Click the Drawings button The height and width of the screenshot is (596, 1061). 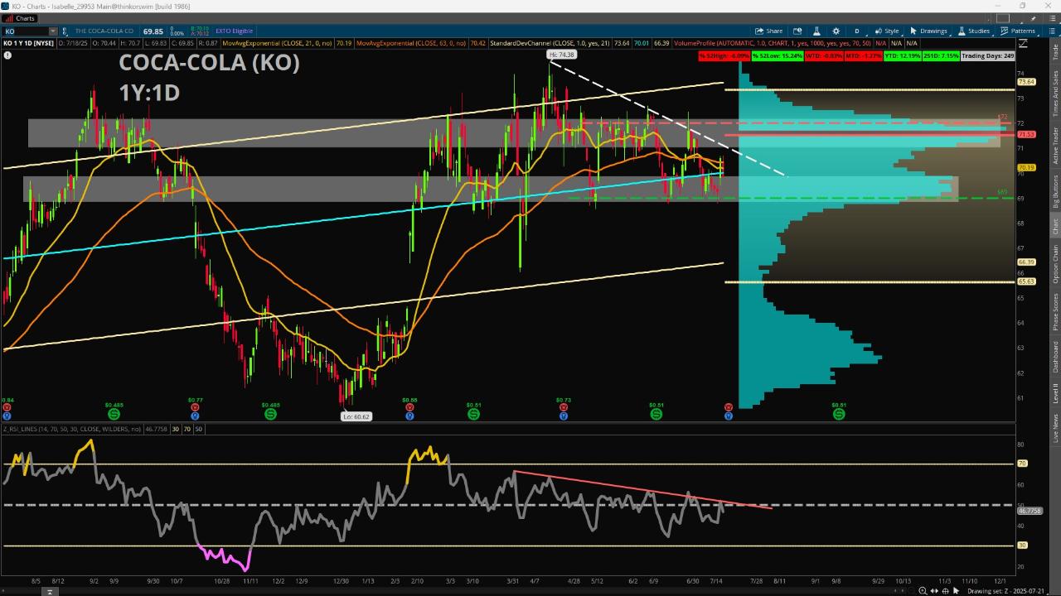[x=928, y=31]
